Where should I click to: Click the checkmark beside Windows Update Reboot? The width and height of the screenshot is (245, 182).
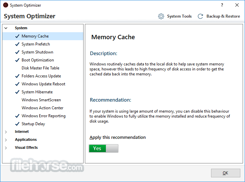click(17, 84)
